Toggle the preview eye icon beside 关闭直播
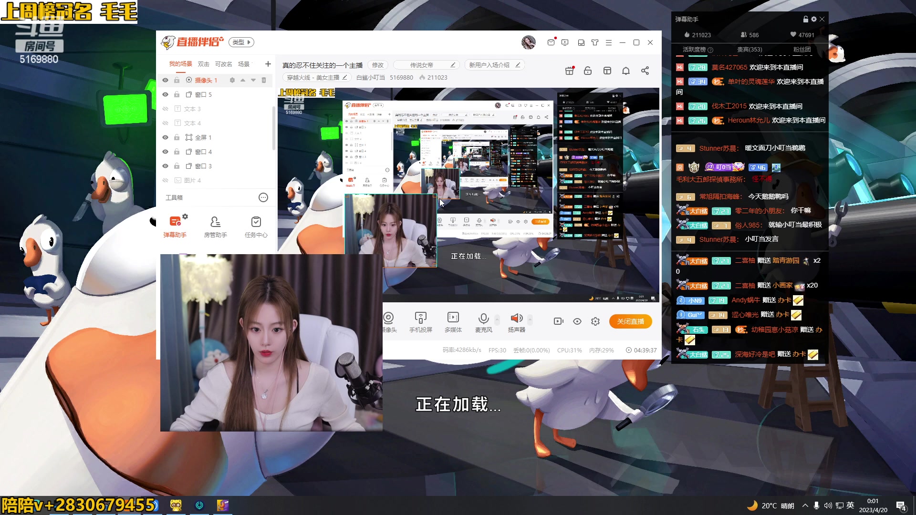916x515 pixels. pos(577,321)
